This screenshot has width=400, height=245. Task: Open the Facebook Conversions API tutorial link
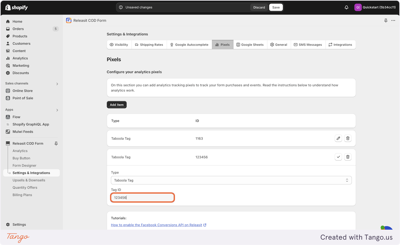click(x=159, y=225)
